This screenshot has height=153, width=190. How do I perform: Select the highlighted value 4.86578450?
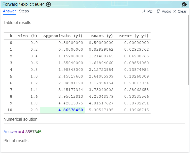pos(71,110)
